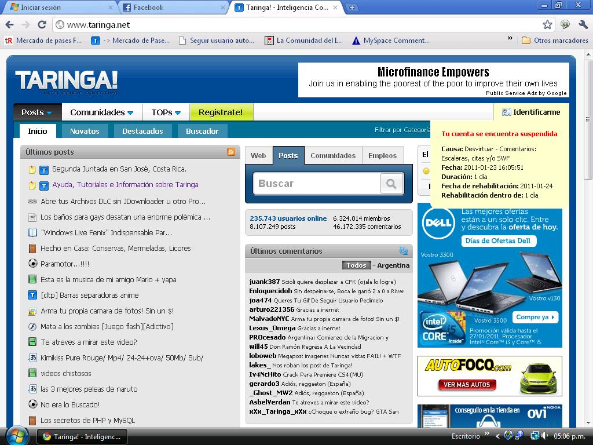Open the Mercado de pases F... bookmark
593x445 pixels.
(x=43, y=41)
